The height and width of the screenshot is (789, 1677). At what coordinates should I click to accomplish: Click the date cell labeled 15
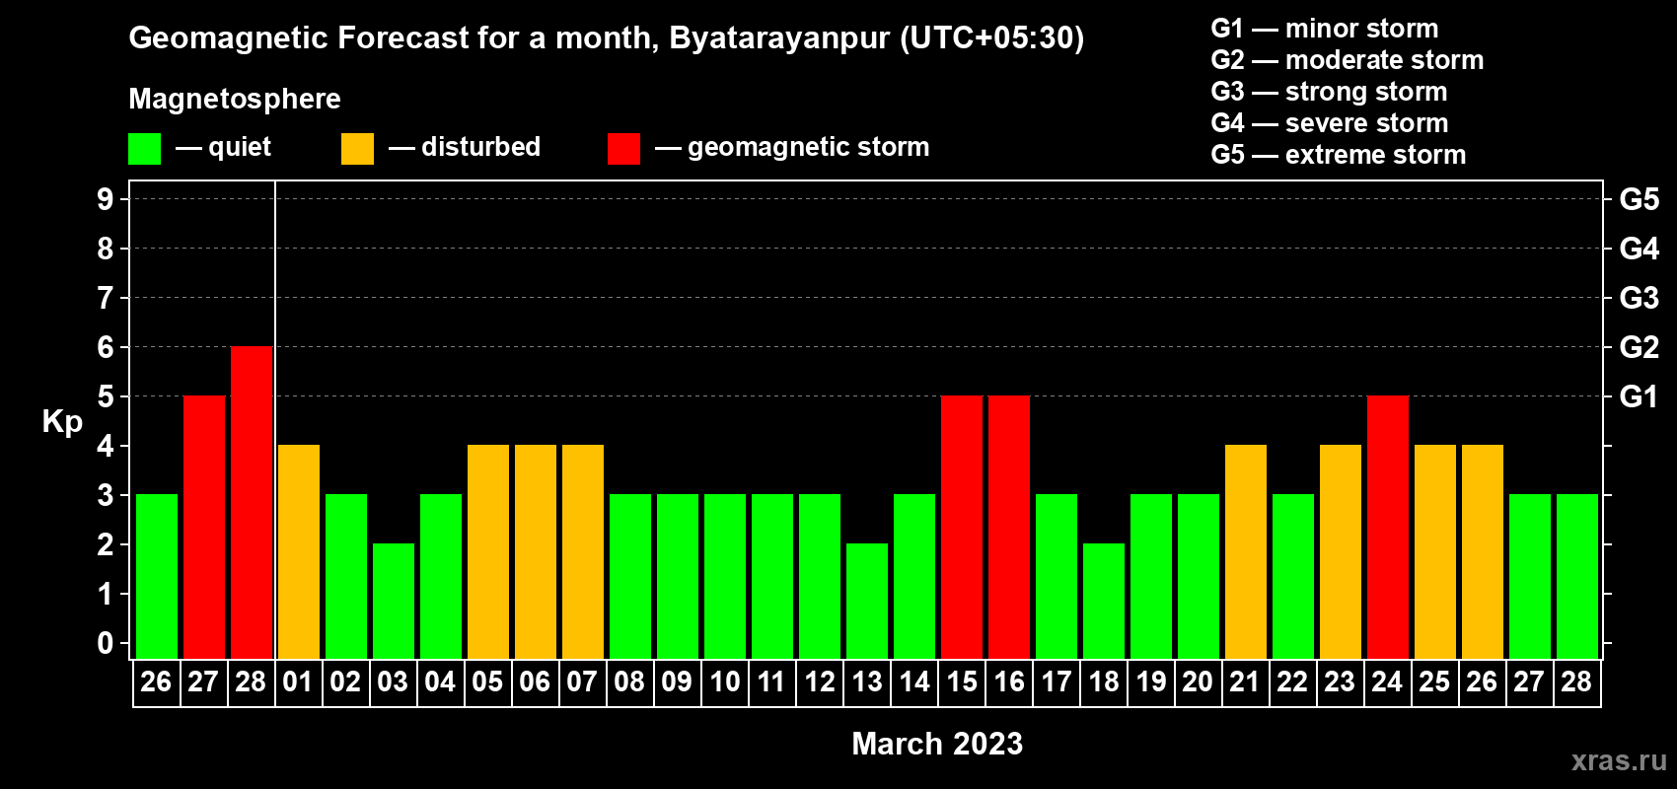tap(961, 682)
